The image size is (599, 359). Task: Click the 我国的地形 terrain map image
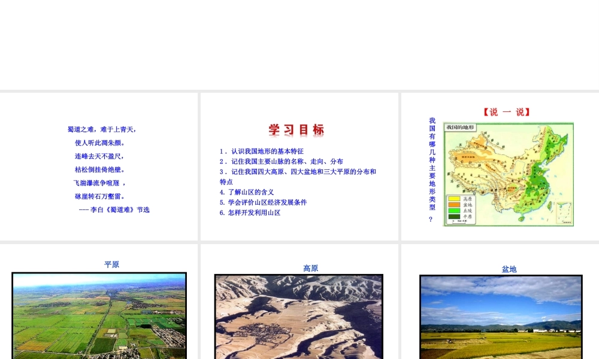pos(509,174)
